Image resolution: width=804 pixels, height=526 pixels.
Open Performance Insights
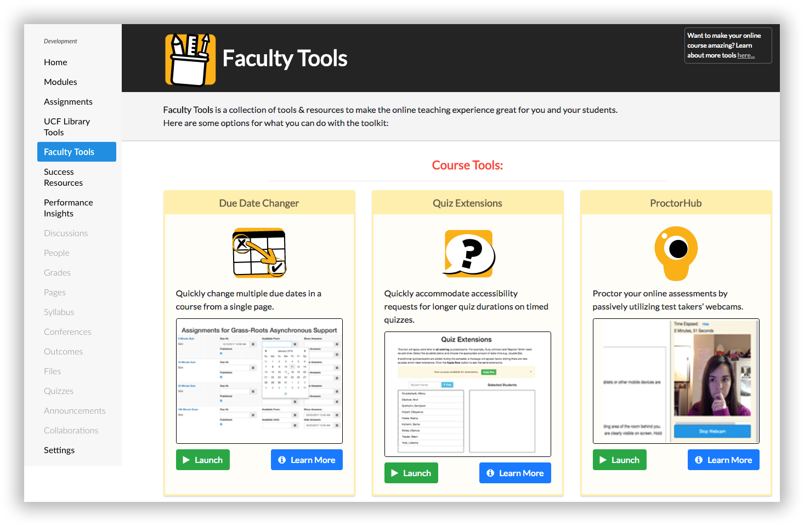(x=69, y=208)
